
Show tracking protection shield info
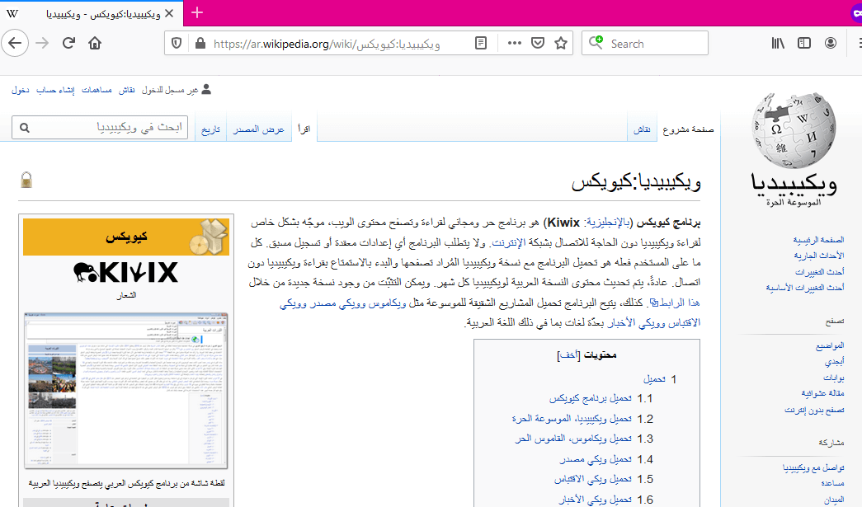pos(177,44)
